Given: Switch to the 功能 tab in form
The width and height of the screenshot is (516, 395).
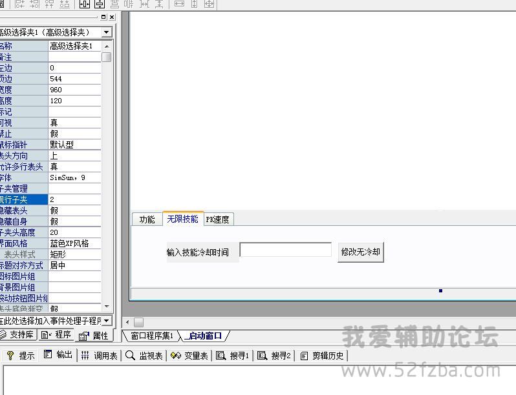Looking at the screenshot, I should tap(147, 219).
